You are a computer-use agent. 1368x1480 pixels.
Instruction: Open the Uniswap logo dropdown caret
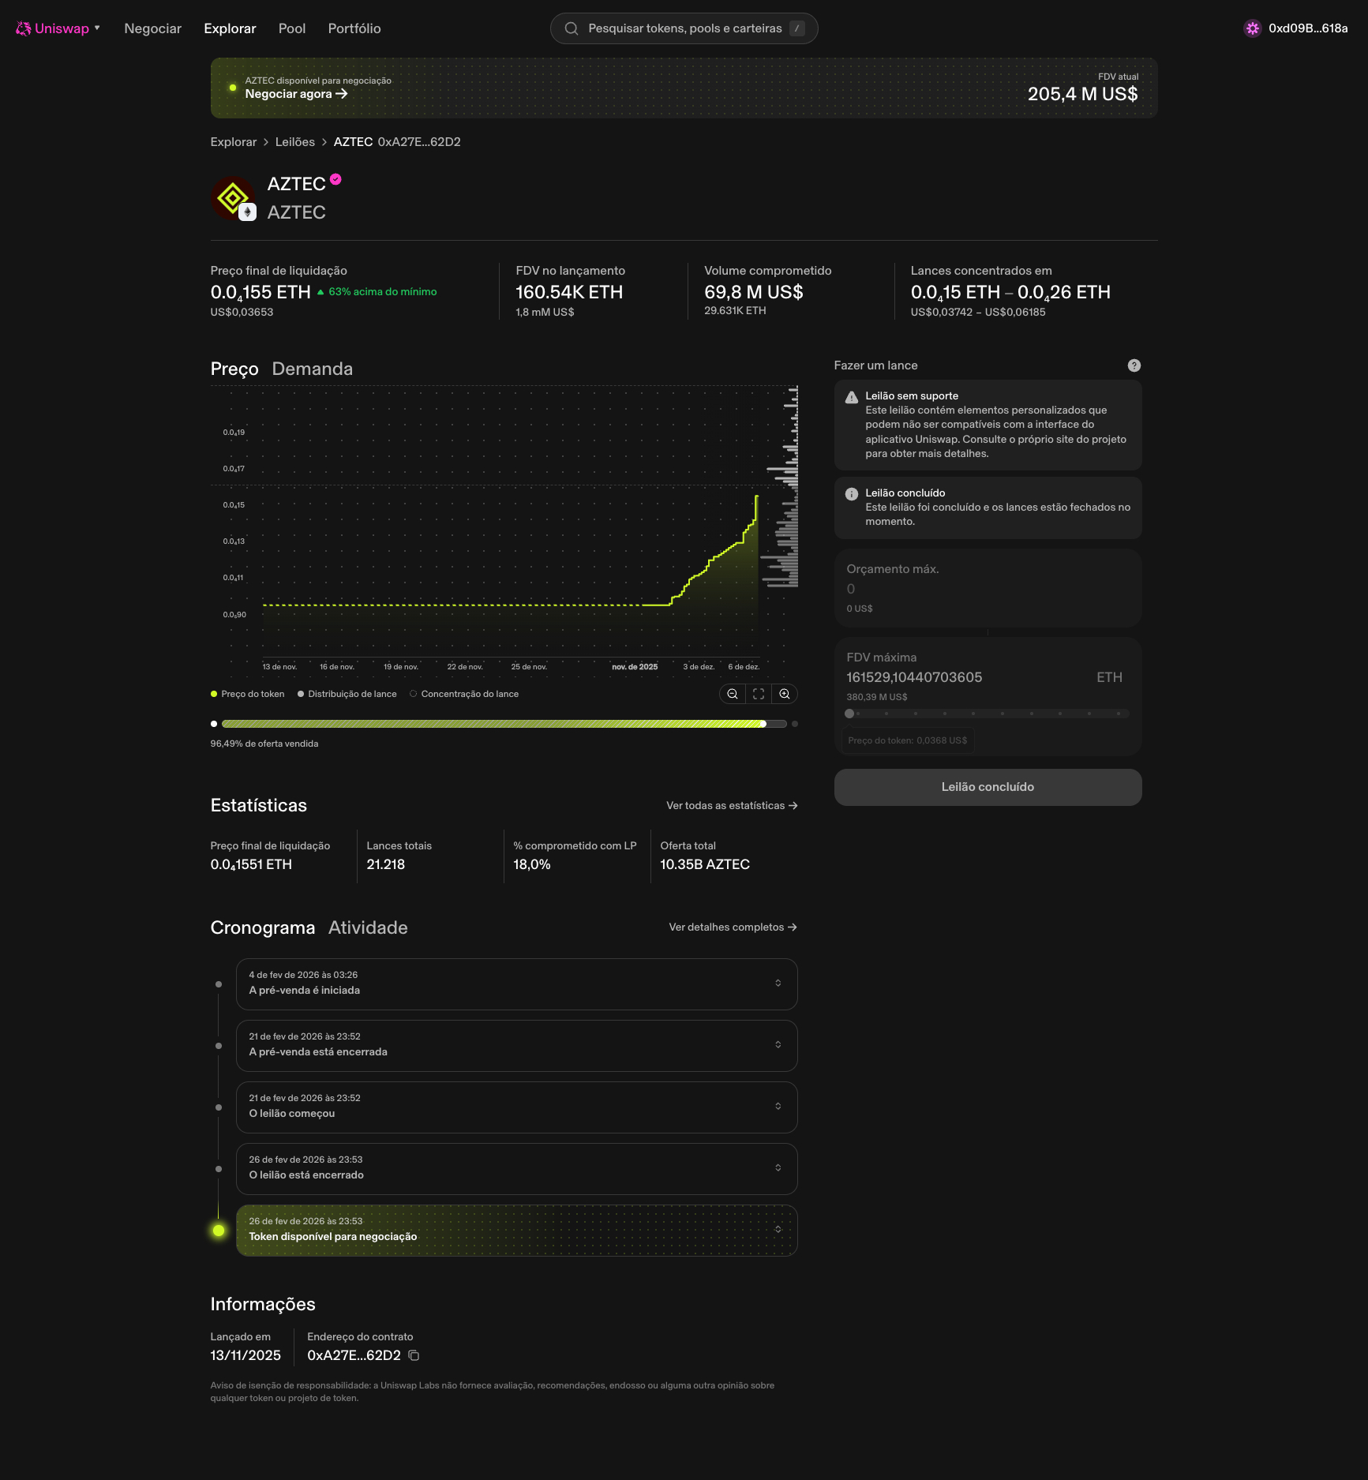(x=97, y=28)
